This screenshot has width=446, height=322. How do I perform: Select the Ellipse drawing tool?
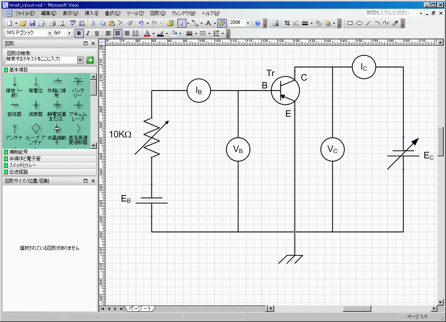pyautogui.click(x=359, y=23)
